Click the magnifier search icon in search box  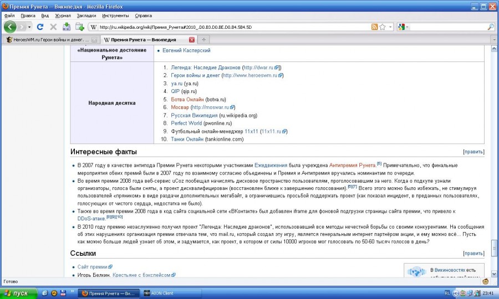click(491, 27)
